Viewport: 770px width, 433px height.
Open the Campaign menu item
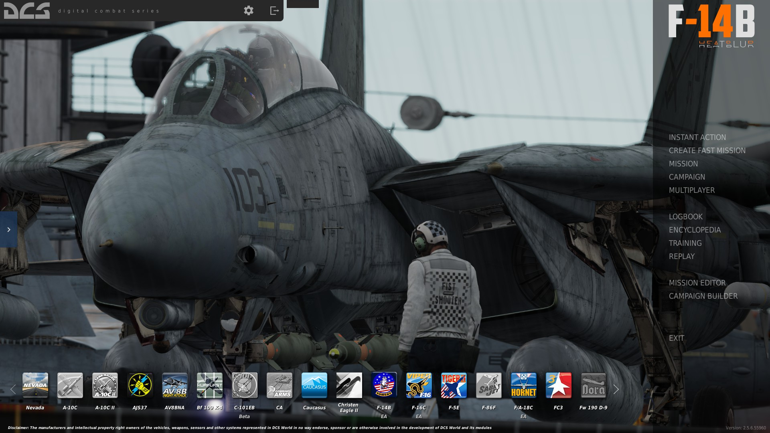pyautogui.click(x=687, y=177)
